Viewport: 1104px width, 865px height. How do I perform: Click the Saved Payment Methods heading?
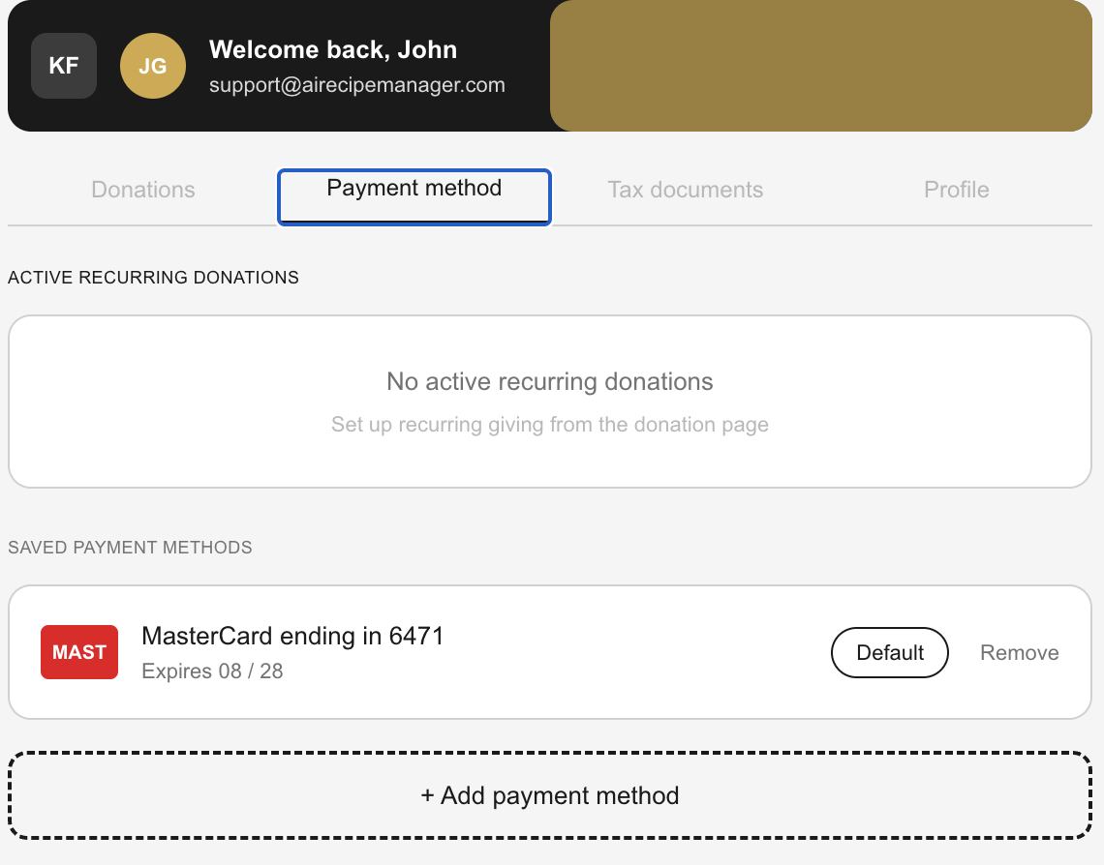131,547
